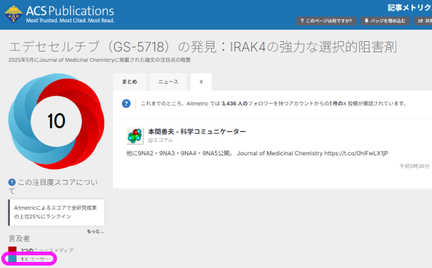Click the @エコケム handle

click(x=161, y=140)
